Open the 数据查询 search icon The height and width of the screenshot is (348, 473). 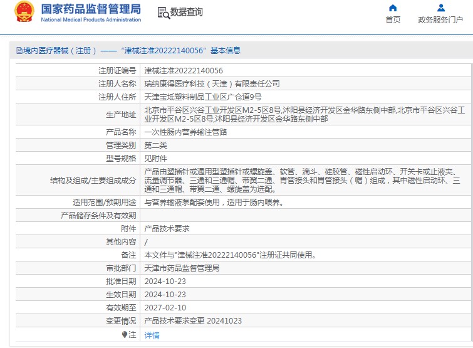(164, 13)
